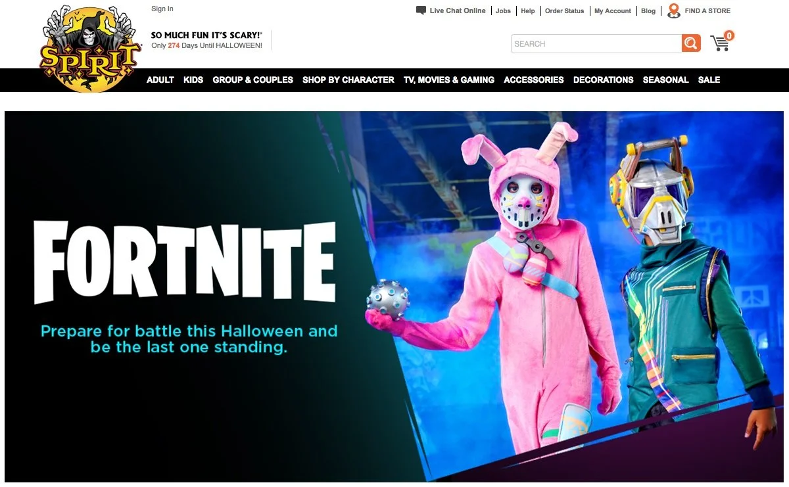Screen dimensions: 789x487
Task: Check Order Status link
Action: point(564,11)
